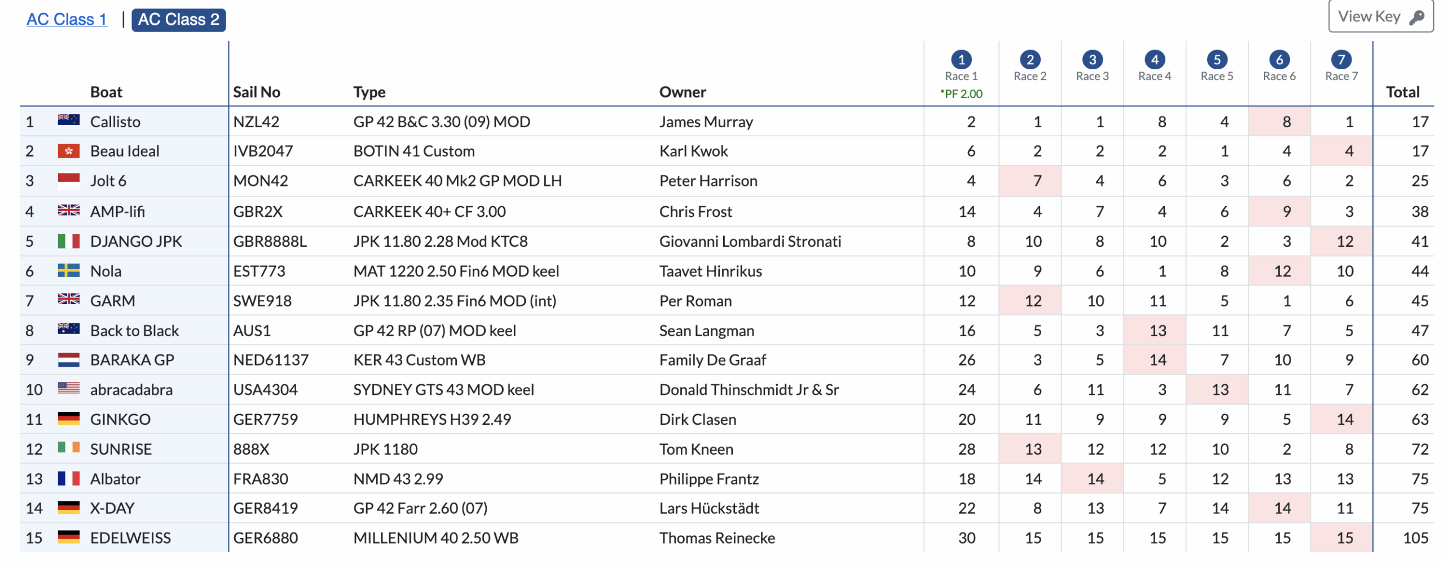Select the boat name DJANGO JPK
Screen dimensions: 1444x565
(136, 241)
